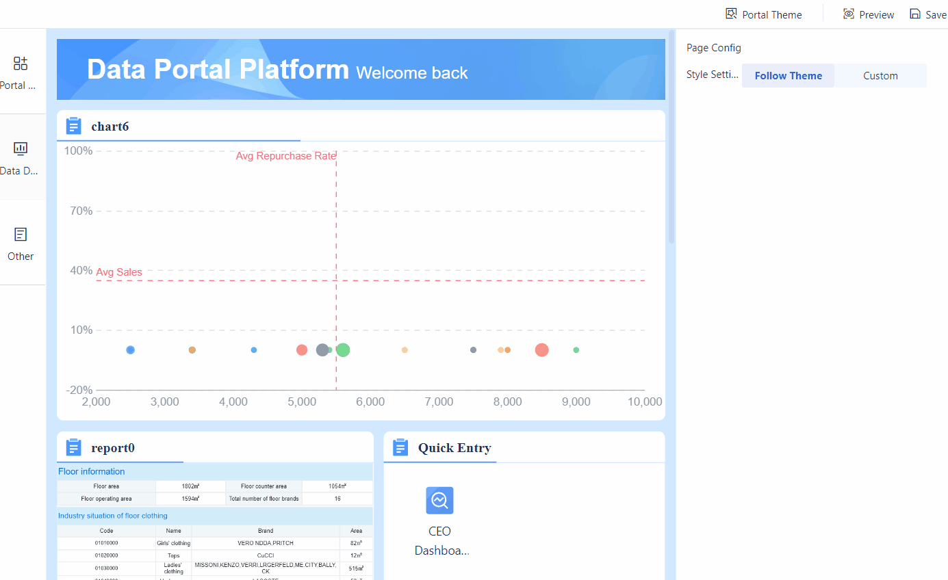Click the Save icon in the toolbar

[916, 14]
